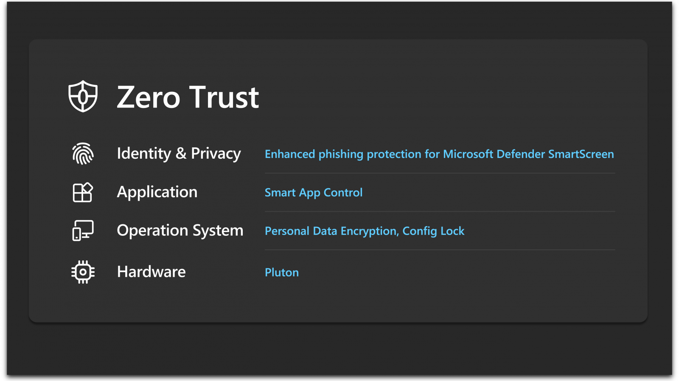The width and height of the screenshot is (679, 381).
Task: Click the Zero Trust heading
Action: tap(188, 97)
